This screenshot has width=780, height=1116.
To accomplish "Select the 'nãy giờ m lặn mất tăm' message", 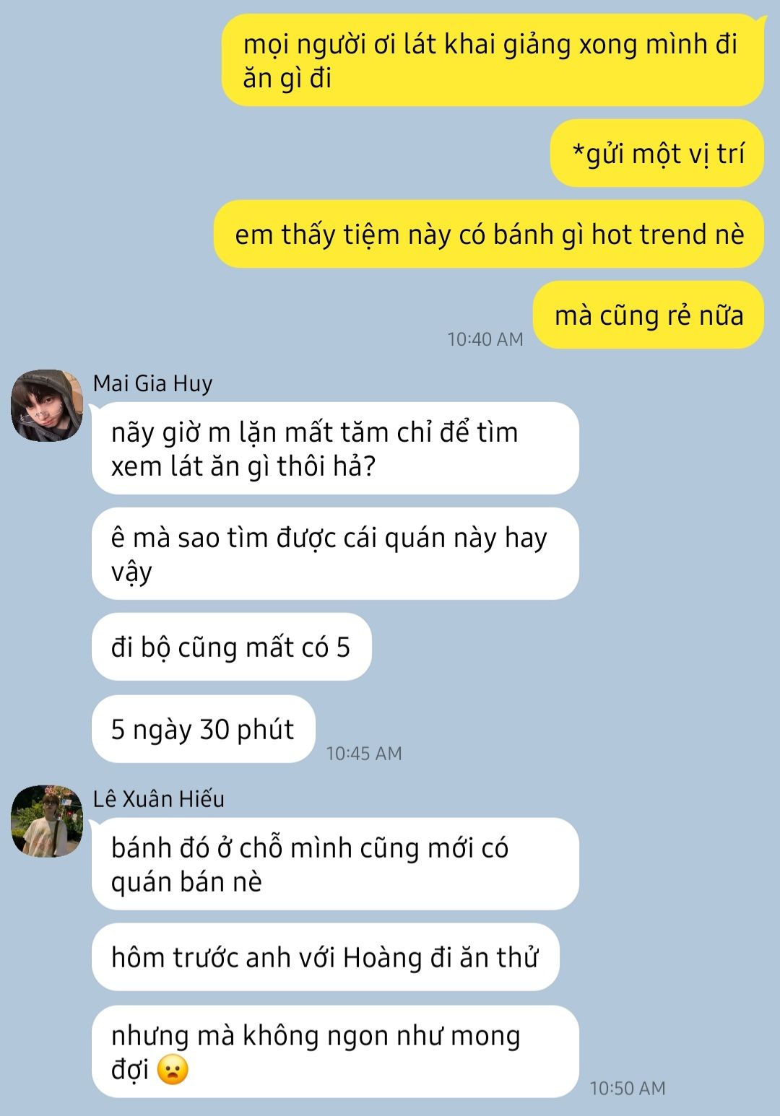I will [x=335, y=448].
